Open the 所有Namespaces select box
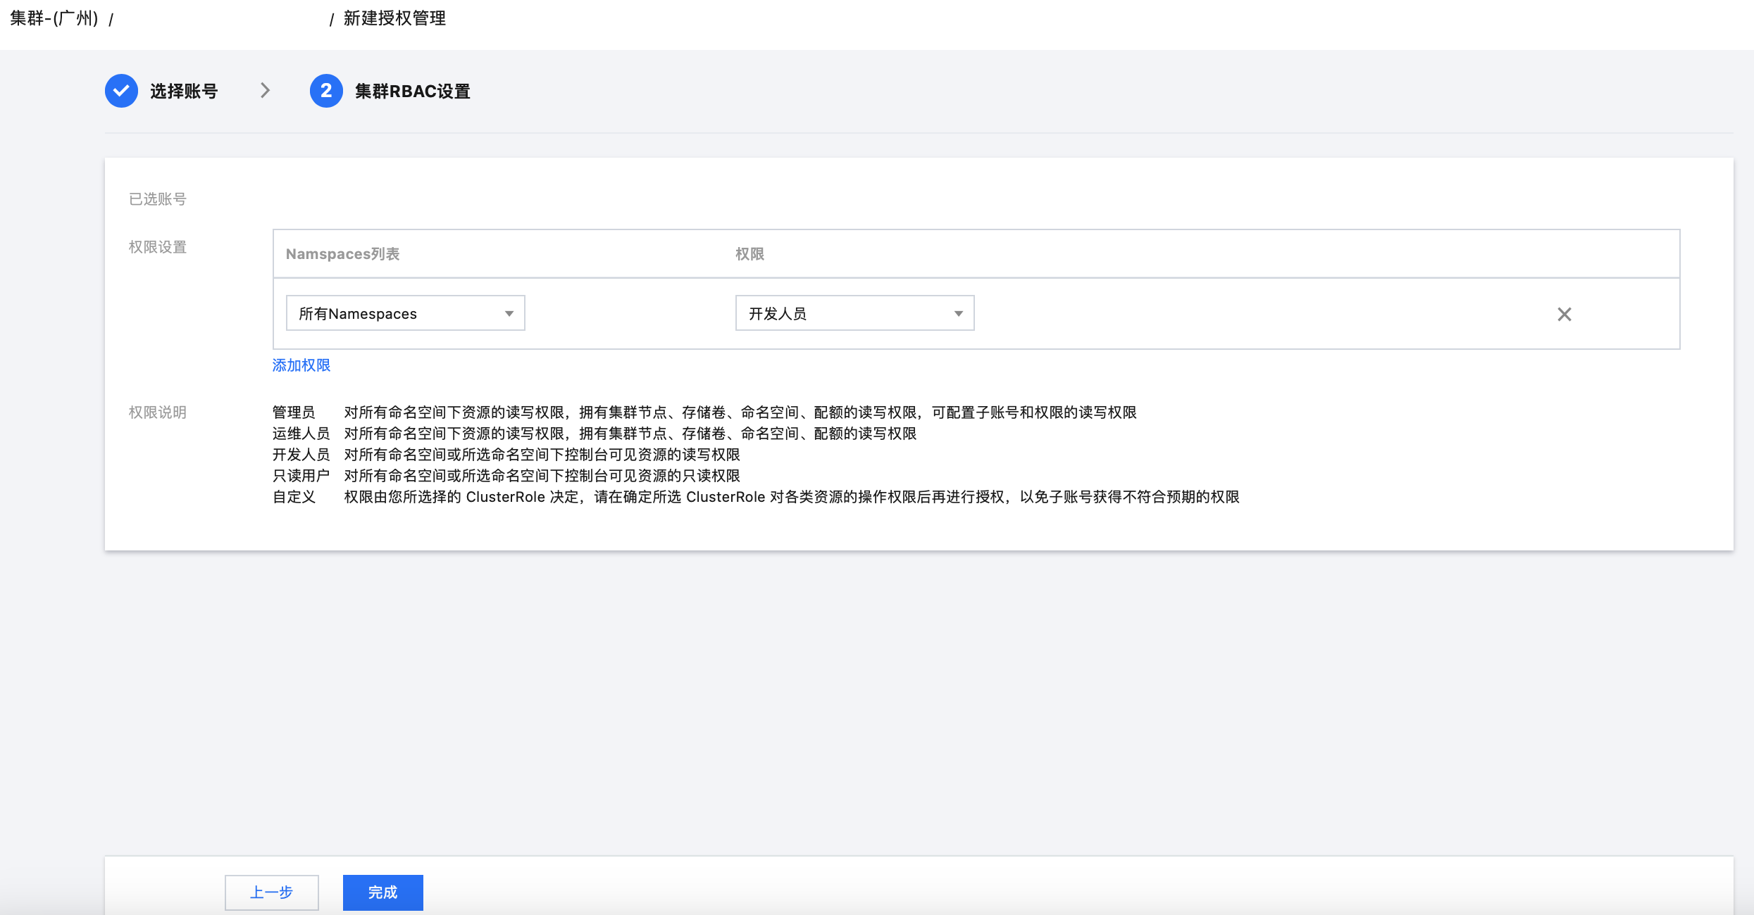 394,313
